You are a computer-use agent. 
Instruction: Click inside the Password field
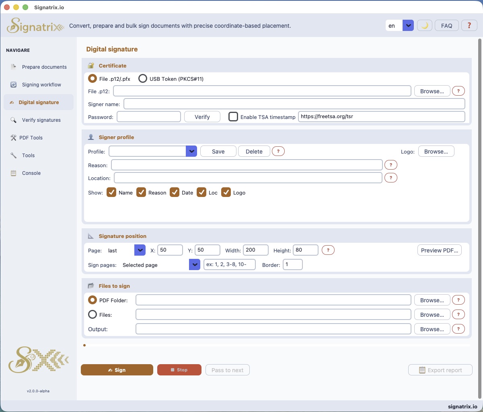[x=148, y=117]
